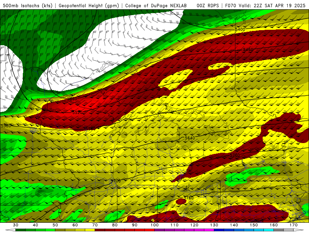Click the 150 knot color scale label
This screenshot has height=232, width=309.
click(254, 225)
